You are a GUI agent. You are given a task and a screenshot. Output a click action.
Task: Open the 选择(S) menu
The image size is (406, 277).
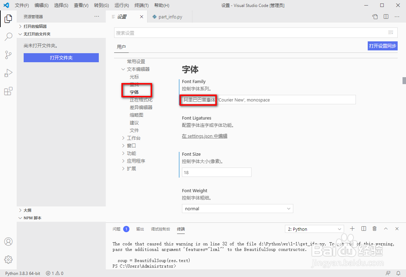click(x=61, y=6)
